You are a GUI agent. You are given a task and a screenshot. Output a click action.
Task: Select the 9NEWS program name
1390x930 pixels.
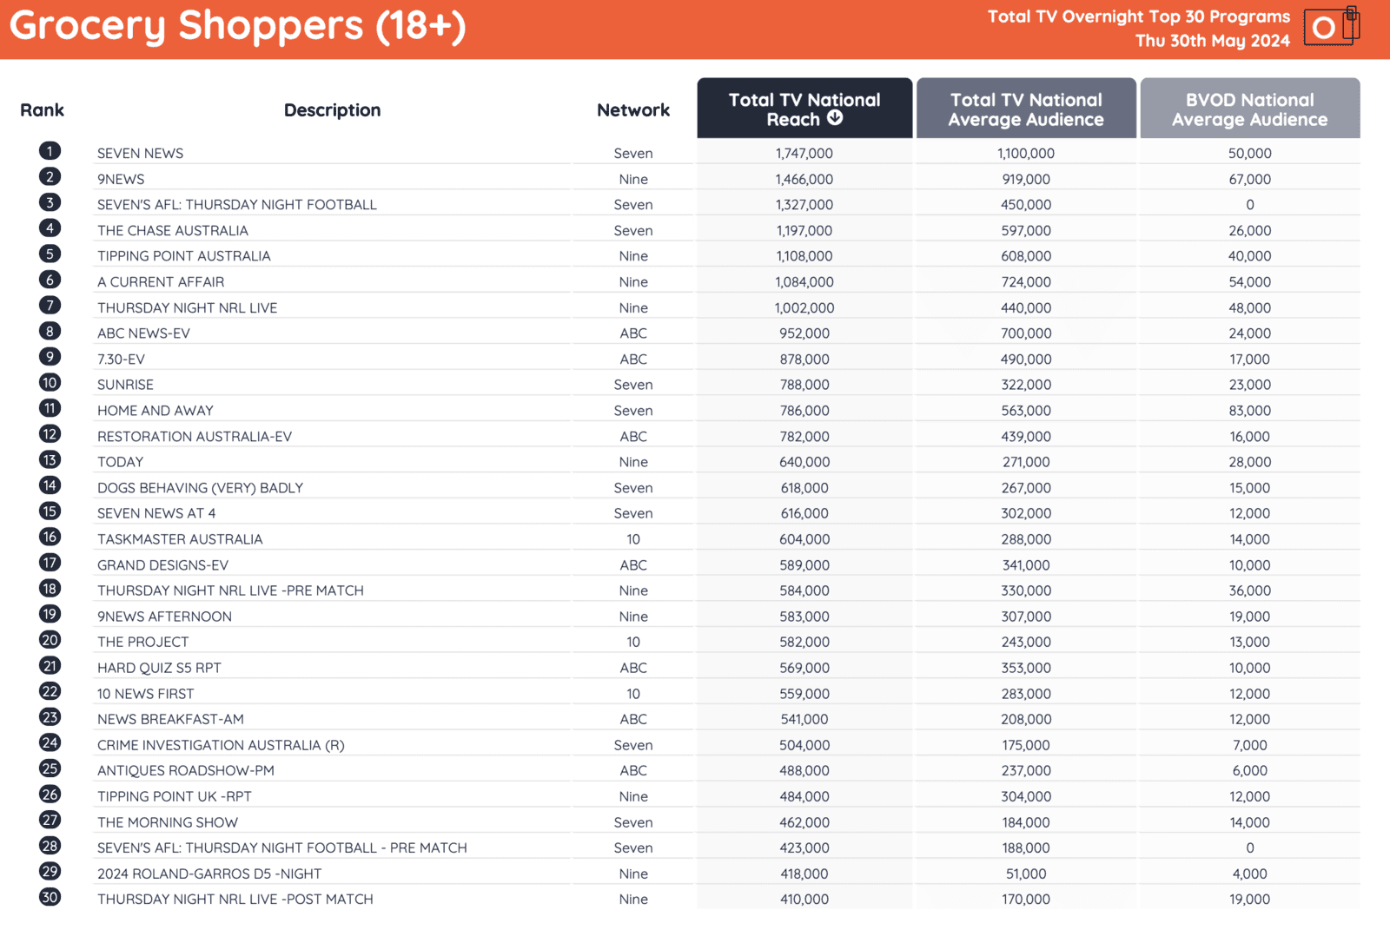pos(121,179)
